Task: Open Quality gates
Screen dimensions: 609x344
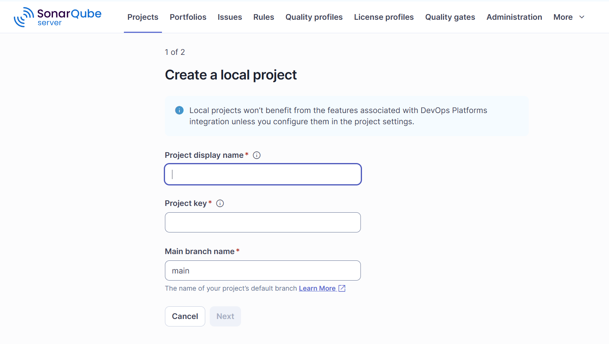Action: point(450,17)
